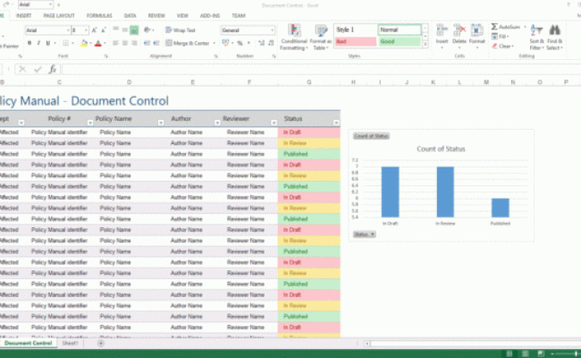Viewport: 581px width, 358px height.
Task: Select the Align Left icon
Action: (116, 43)
